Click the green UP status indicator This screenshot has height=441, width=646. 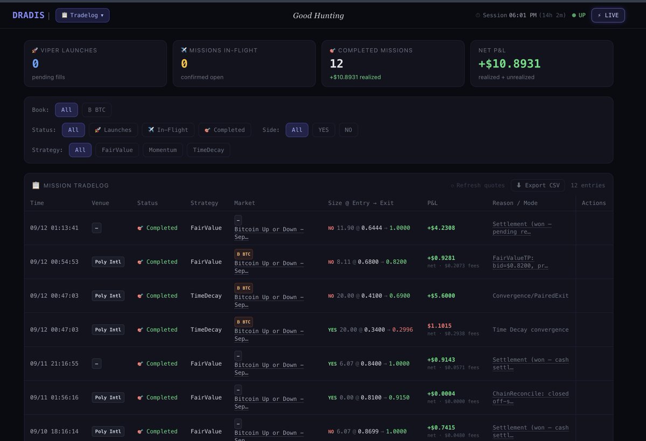579,15
